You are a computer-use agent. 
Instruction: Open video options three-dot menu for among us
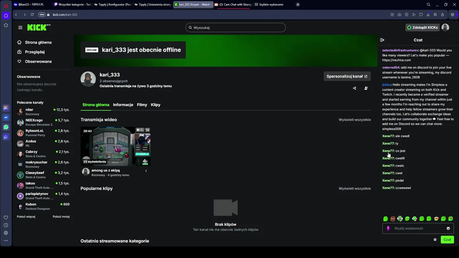(146, 171)
